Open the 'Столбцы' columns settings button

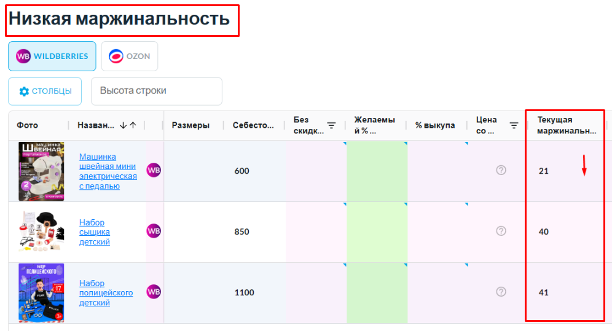click(x=45, y=91)
